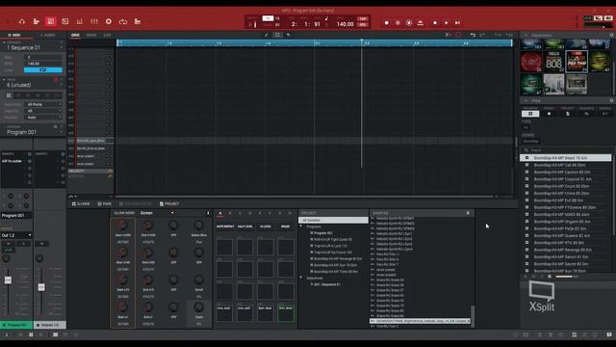Image resolution: width=616 pixels, height=347 pixels.
Task: Filter browser by speaker sample icon
Action: click(x=549, y=114)
